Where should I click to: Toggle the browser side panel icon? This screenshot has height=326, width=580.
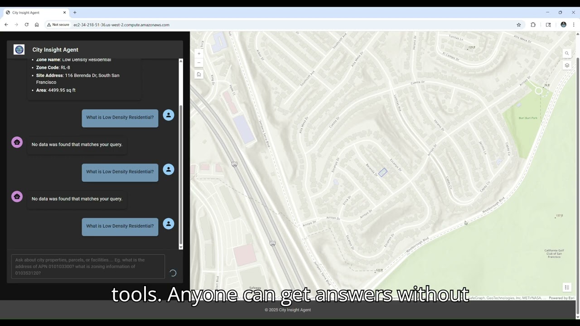548,25
